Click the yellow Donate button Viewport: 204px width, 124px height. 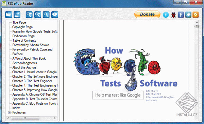(148, 14)
